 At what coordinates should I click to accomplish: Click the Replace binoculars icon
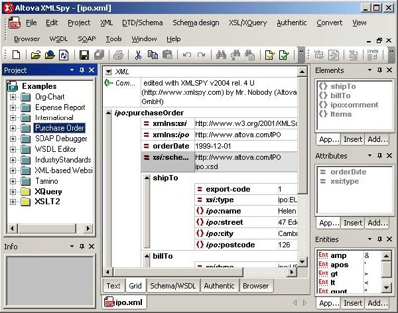pyautogui.click(x=250, y=54)
